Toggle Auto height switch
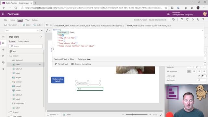The height and width of the screenshot is (117, 208). [x=204, y=76]
